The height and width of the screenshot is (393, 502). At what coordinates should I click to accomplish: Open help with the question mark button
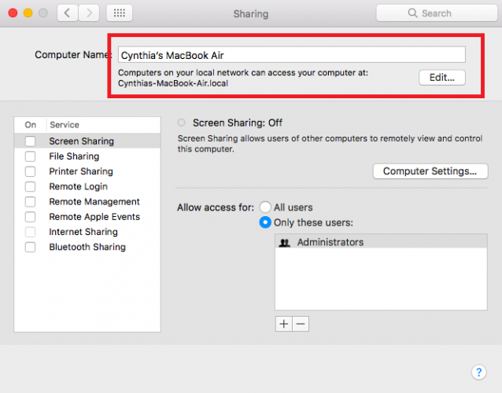(478, 372)
